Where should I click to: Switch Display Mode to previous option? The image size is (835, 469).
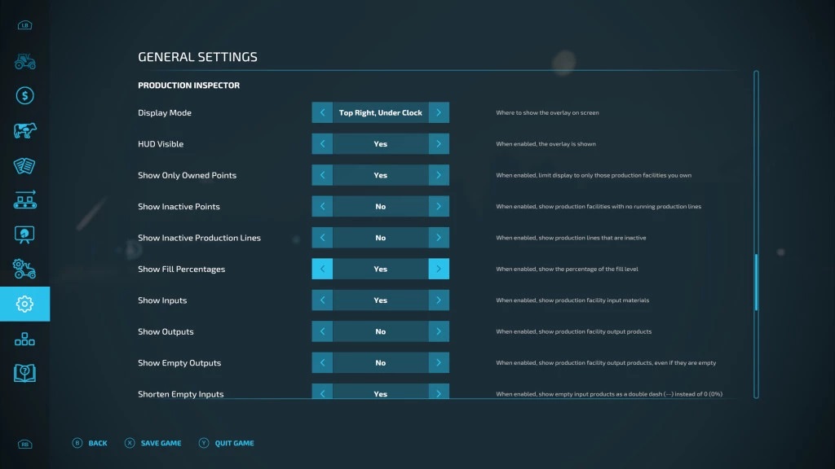pos(322,113)
